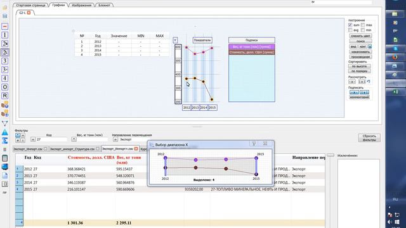This screenshot has height=228, width=406.
Task: Click the undo arrow icon under Рассмотреть
Action: [x=369, y=82]
